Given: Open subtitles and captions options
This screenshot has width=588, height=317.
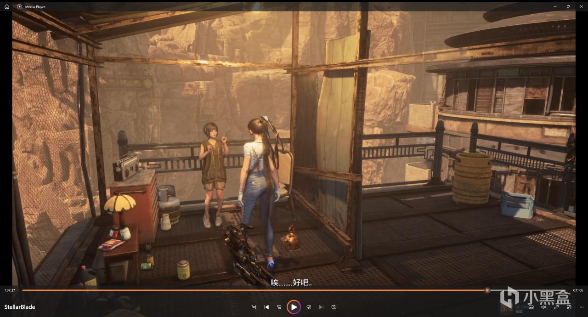Looking at the screenshot, I should (x=531, y=307).
